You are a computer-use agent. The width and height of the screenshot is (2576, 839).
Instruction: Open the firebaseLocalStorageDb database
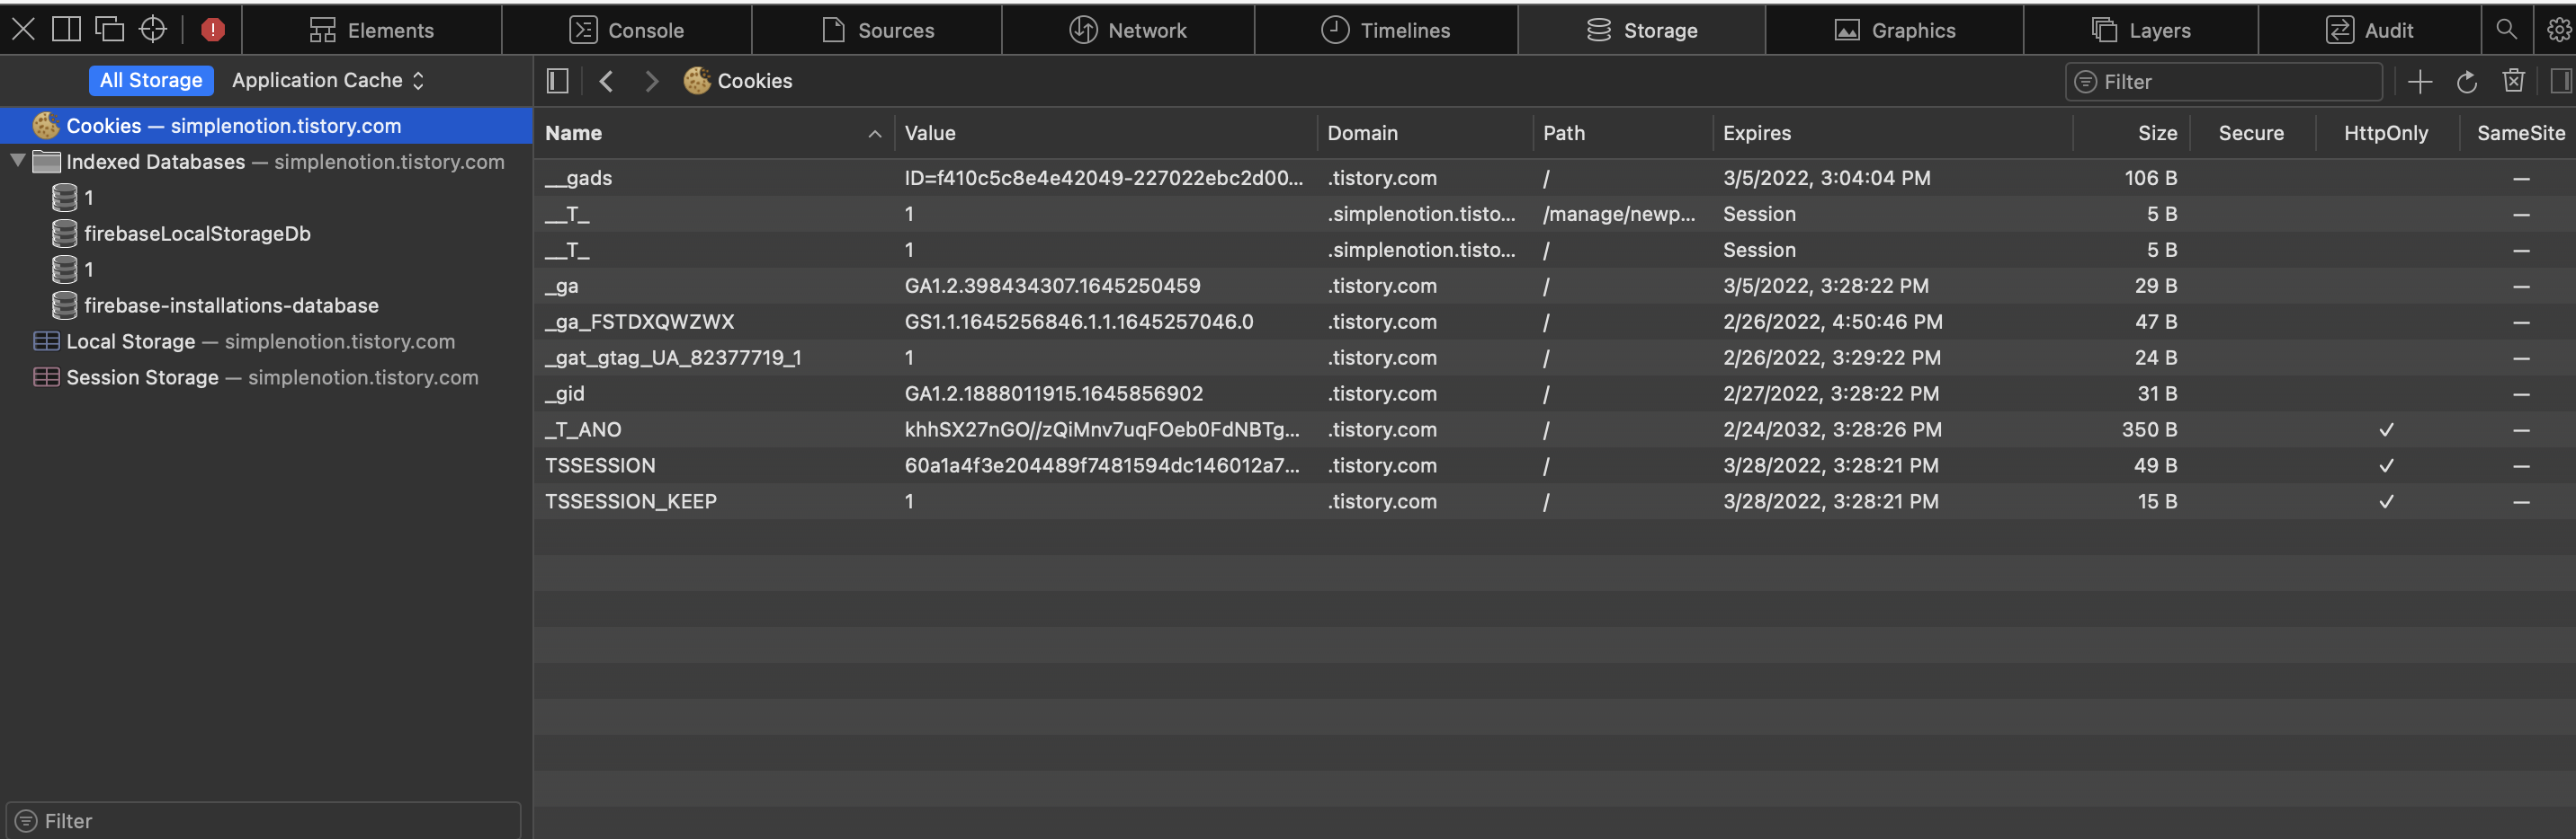(x=197, y=234)
